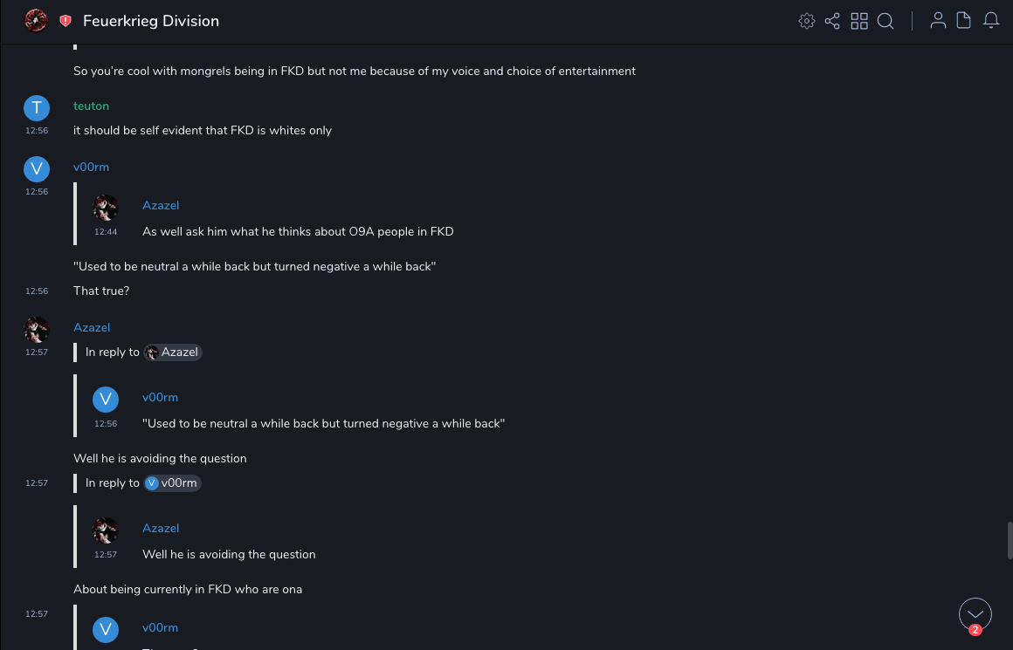Image resolution: width=1013 pixels, height=650 pixels.
Task: Open the four-squares apps grid icon
Action: coord(859,21)
